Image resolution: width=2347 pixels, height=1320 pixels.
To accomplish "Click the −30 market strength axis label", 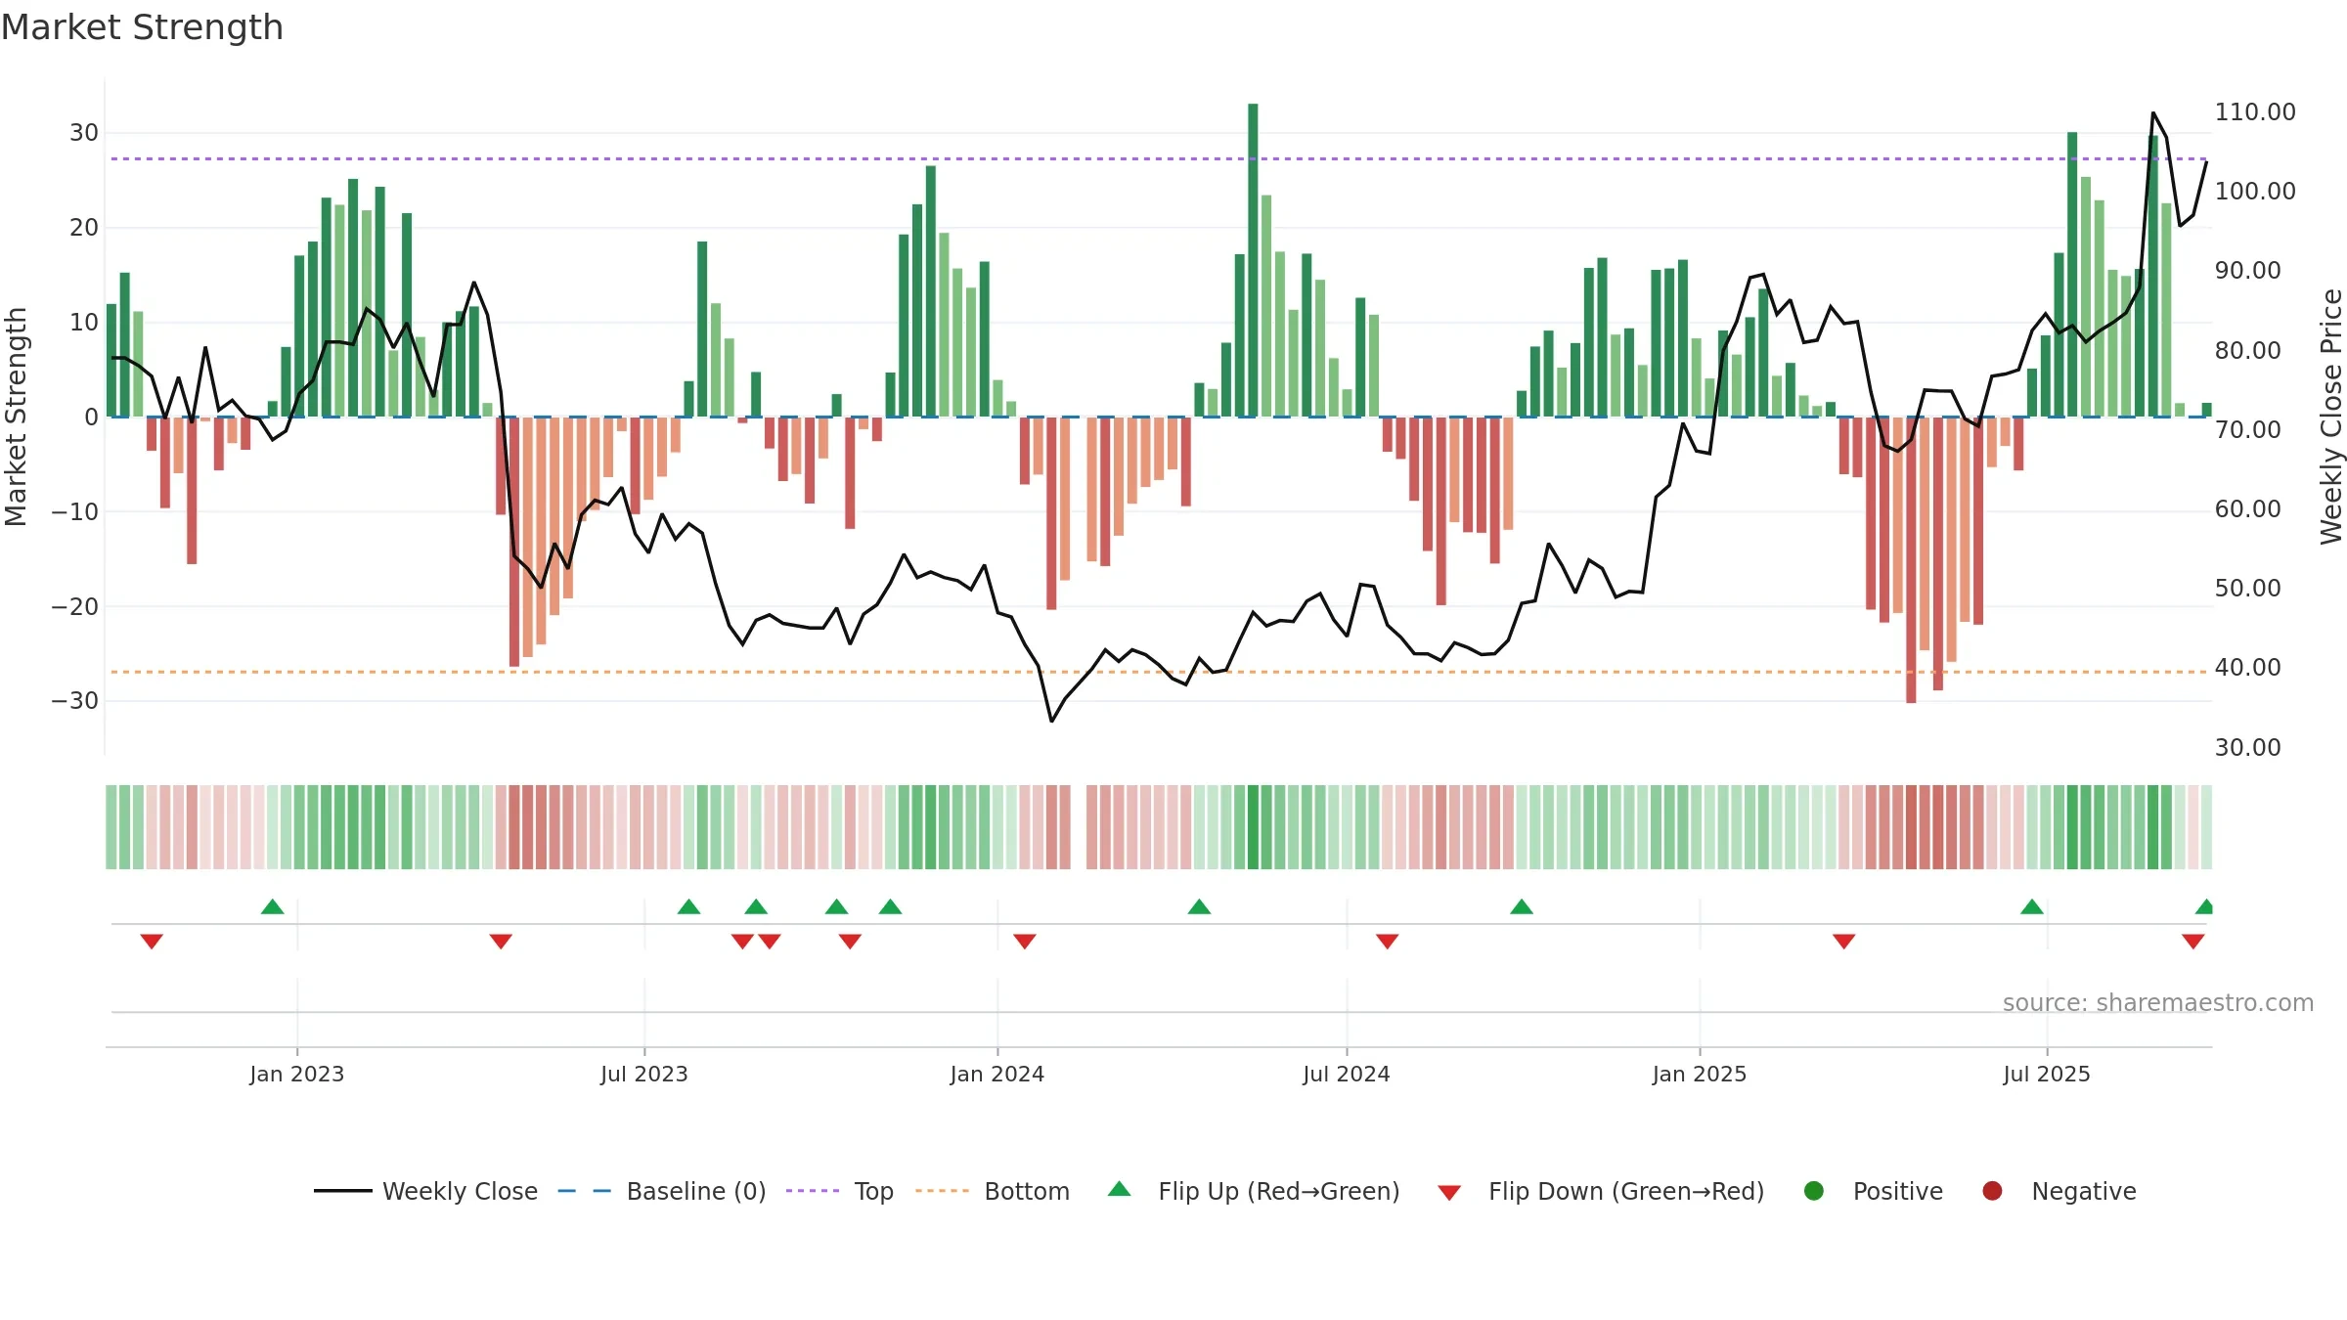I will (x=75, y=701).
